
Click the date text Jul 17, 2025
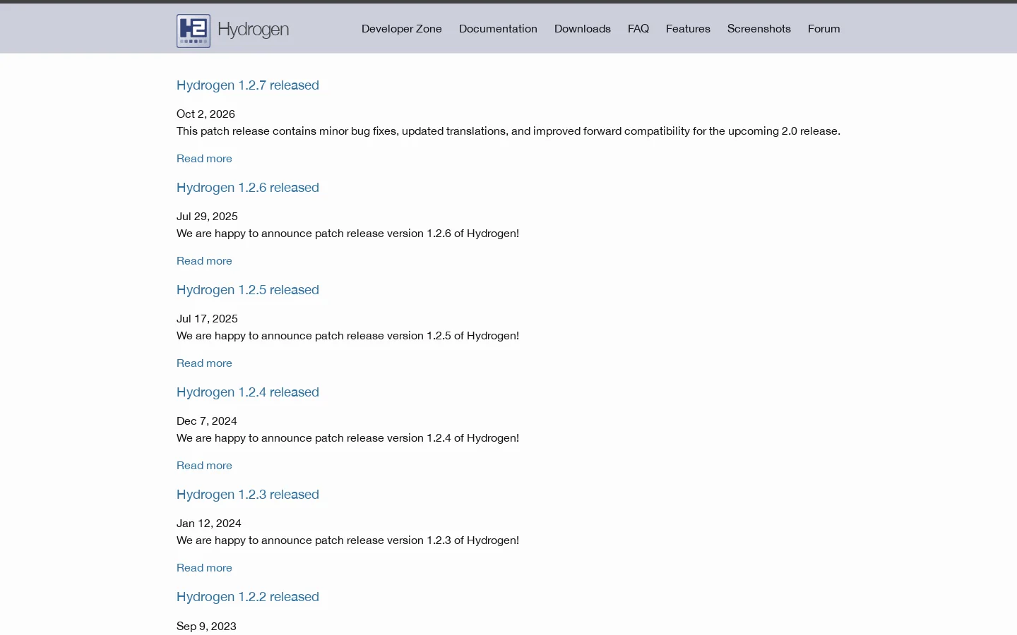(x=207, y=319)
